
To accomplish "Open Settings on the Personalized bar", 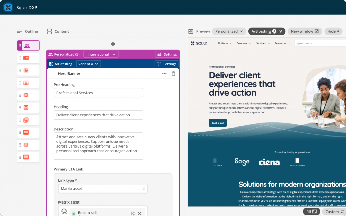I will pos(167,54).
